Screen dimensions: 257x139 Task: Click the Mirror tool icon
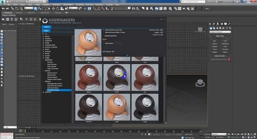[134, 9]
